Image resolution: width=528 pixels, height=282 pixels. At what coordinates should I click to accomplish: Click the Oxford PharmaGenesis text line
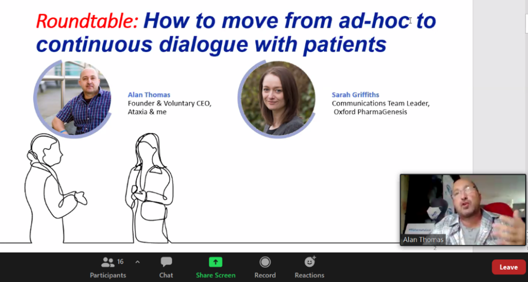[x=370, y=112]
